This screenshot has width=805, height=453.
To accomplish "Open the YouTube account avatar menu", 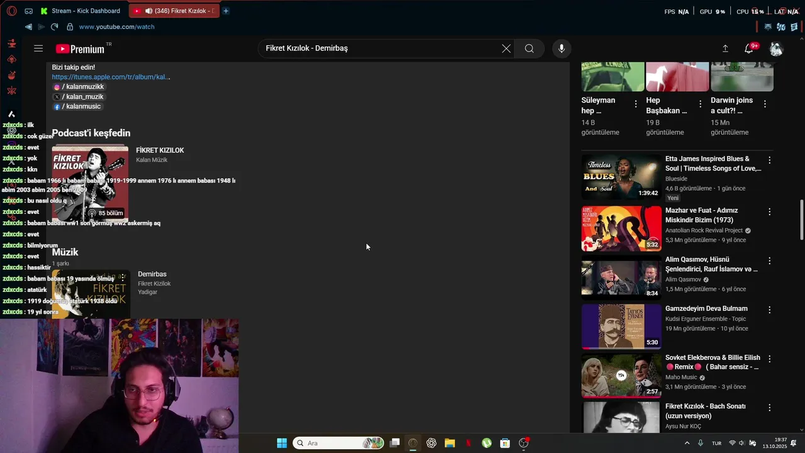I will tap(776, 48).
